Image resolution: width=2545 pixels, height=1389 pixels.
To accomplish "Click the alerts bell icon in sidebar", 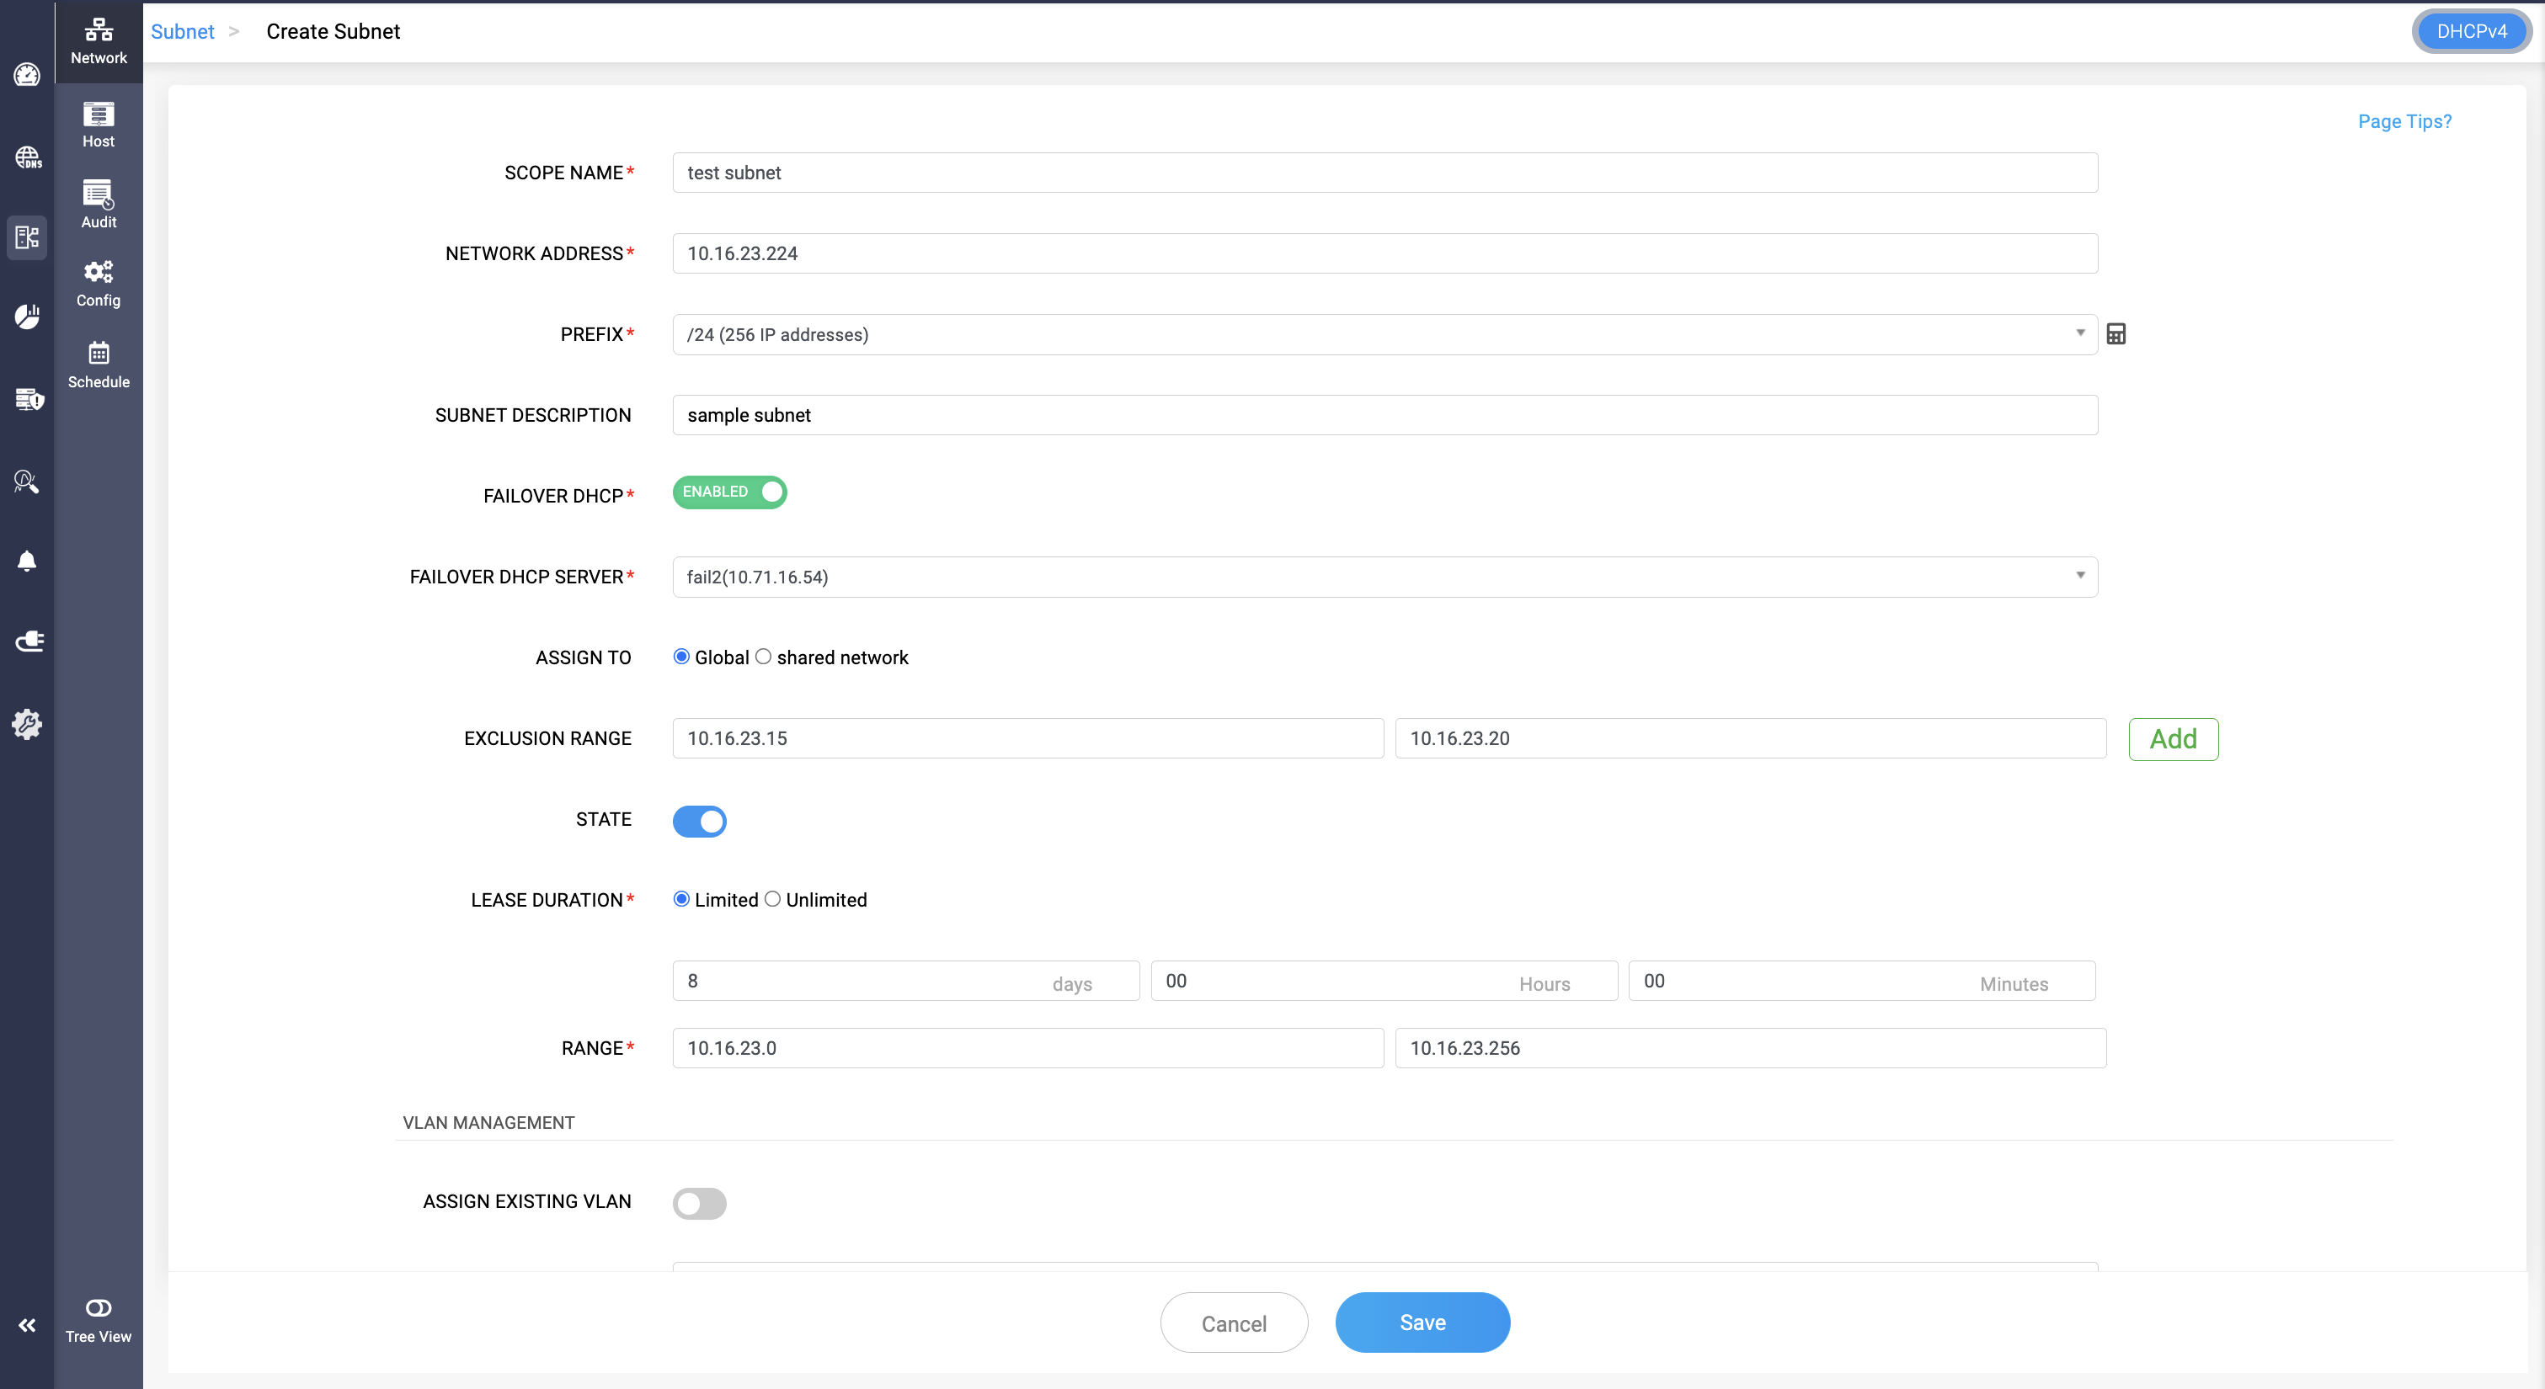I will pos(27,561).
